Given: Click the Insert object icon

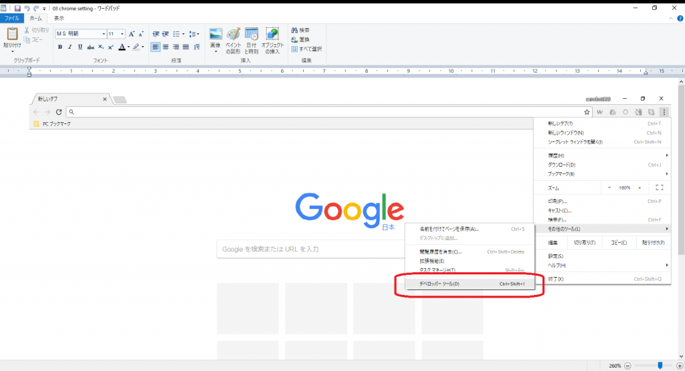Looking at the screenshot, I should click(x=272, y=39).
